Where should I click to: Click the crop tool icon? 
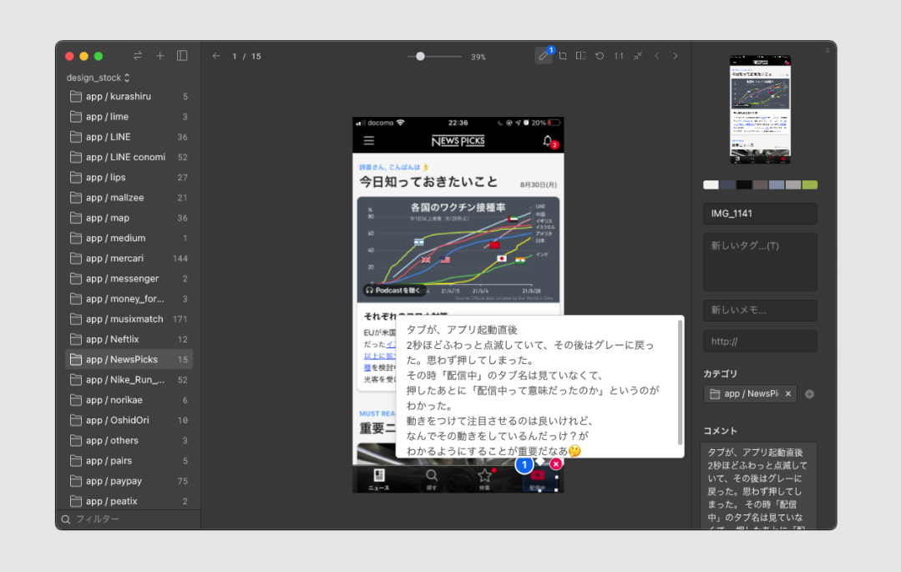coord(563,56)
